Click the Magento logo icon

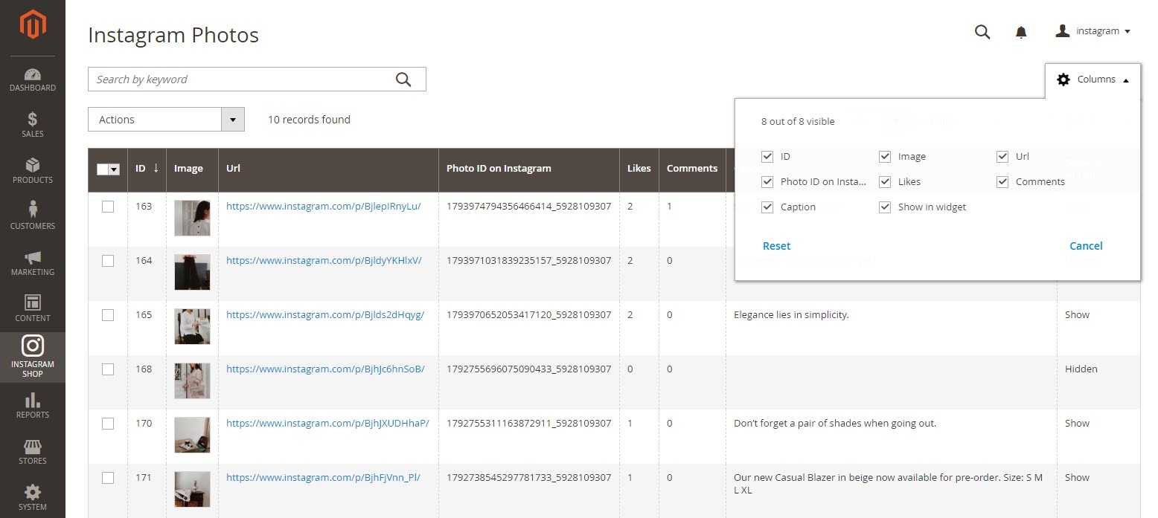click(33, 25)
